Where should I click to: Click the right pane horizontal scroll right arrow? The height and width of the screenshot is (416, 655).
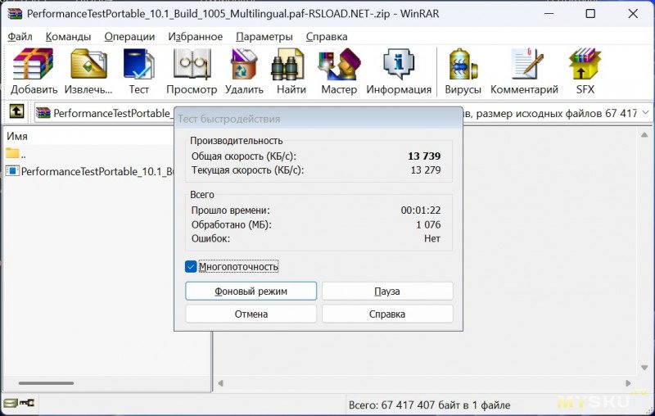pos(628,383)
